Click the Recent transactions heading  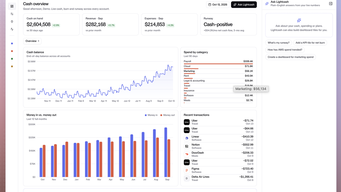click(196, 115)
